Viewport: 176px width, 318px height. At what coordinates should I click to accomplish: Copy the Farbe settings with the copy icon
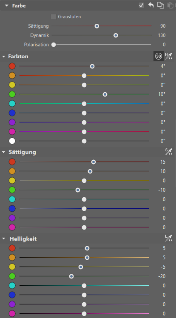click(161, 6)
